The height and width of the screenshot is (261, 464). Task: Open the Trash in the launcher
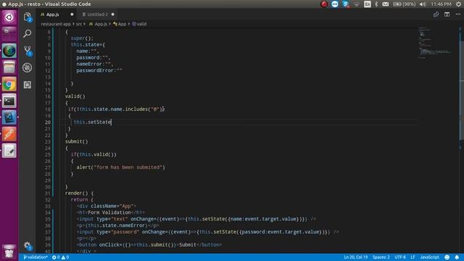(9, 252)
